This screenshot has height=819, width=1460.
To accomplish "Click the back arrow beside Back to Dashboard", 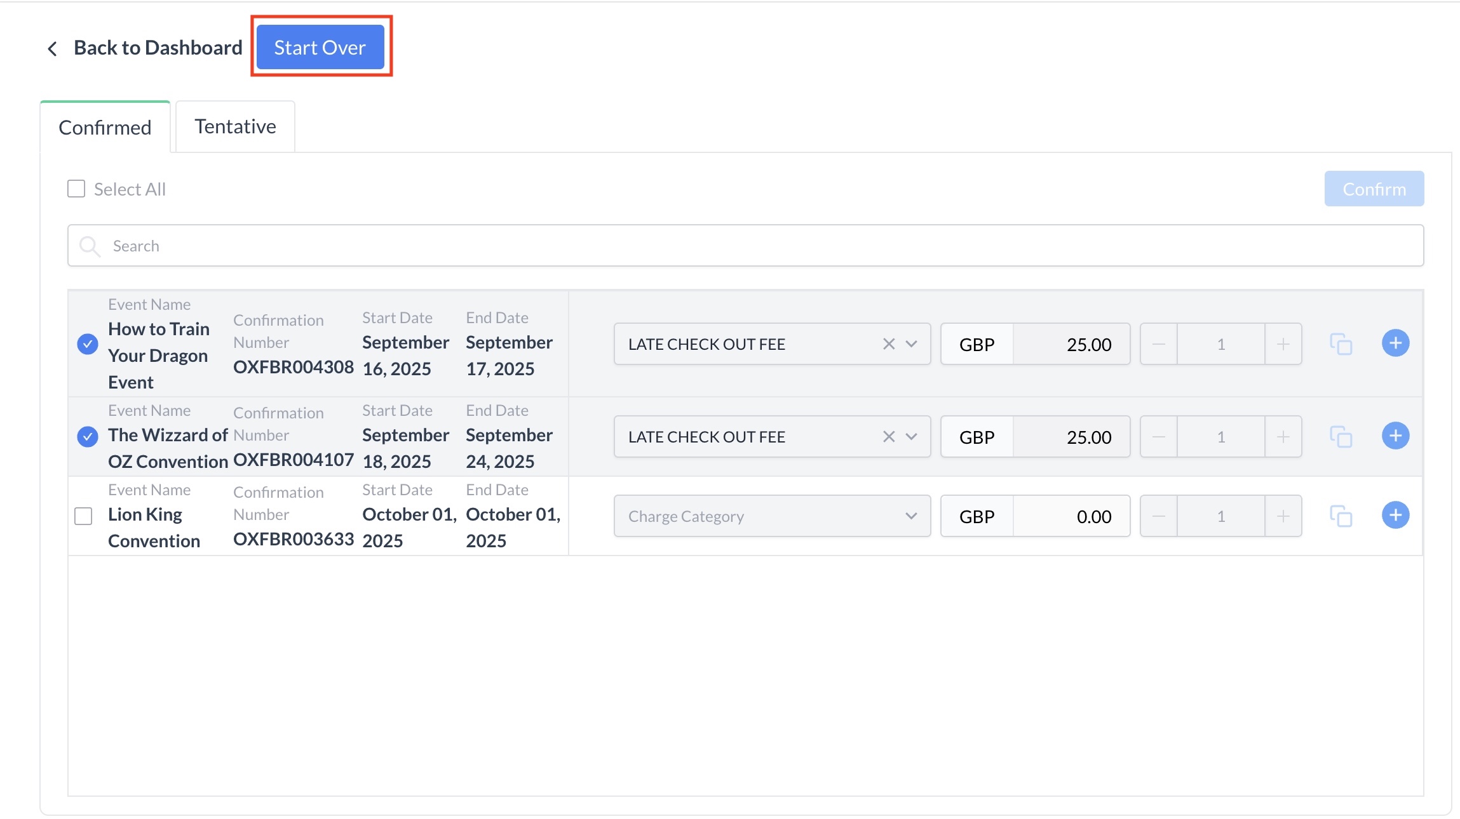I will point(53,48).
